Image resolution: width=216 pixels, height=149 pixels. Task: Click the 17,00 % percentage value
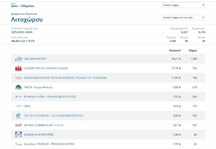pyautogui.click(x=176, y=78)
